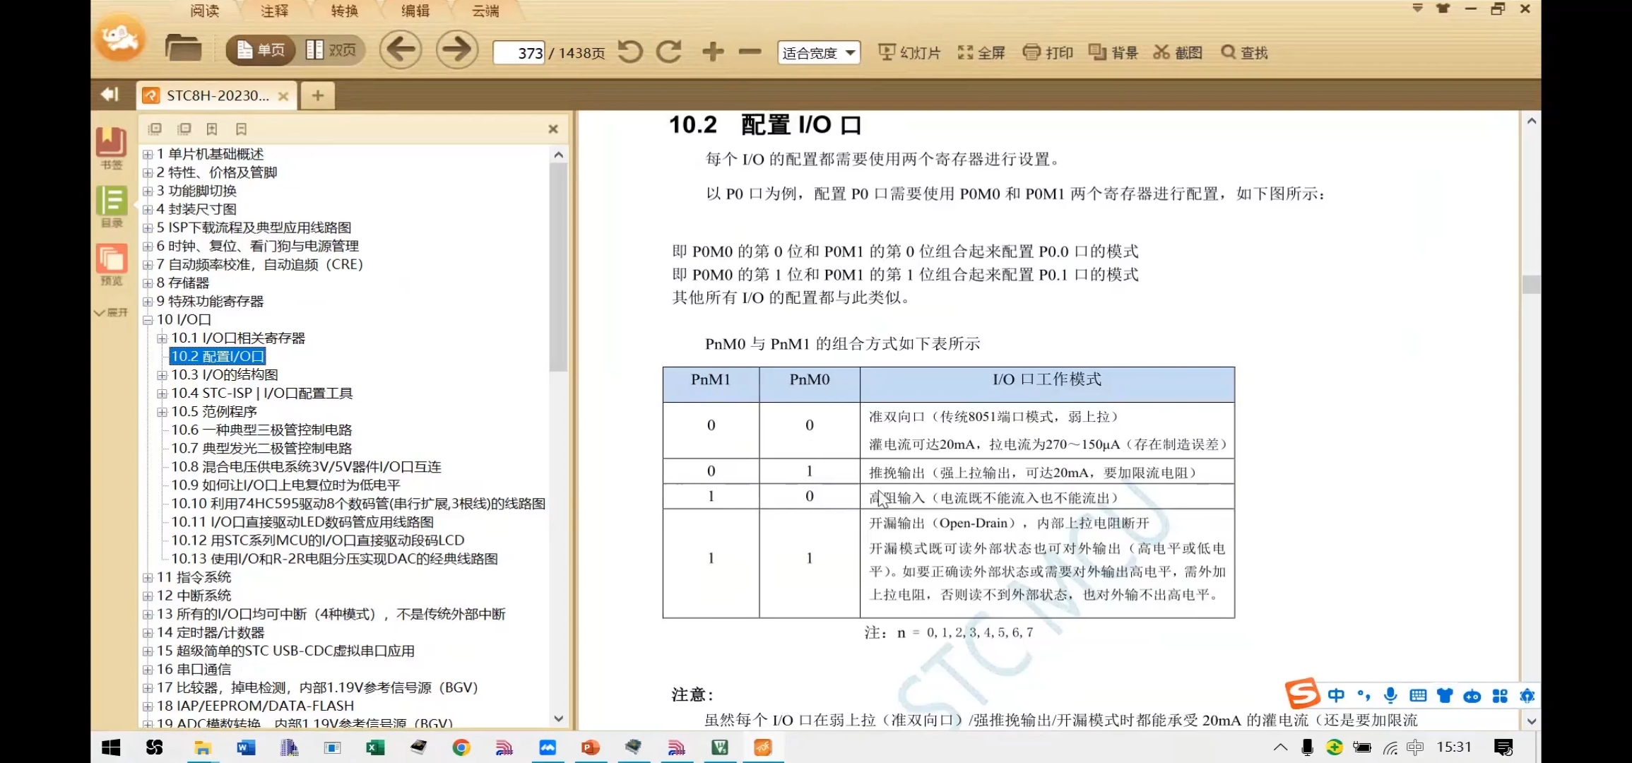This screenshot has height=763, width=1632.
Task: Open the 转换 menu tab
Action: [x=345, y=11]
